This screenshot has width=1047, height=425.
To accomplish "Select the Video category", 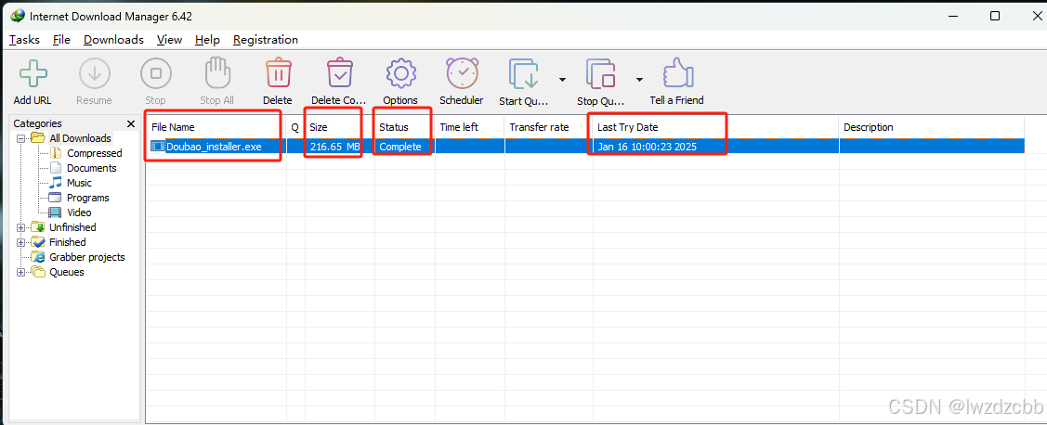I will point(79,212).
